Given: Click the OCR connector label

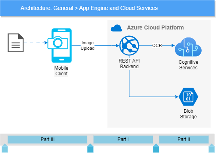Looking at the screenshot, I should [x=157, y=45].
